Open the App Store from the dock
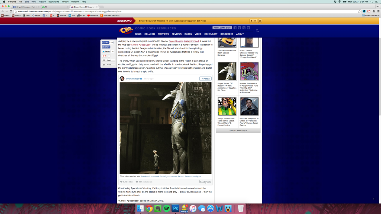Screen dimensions: 381x214 coord(211,208)
